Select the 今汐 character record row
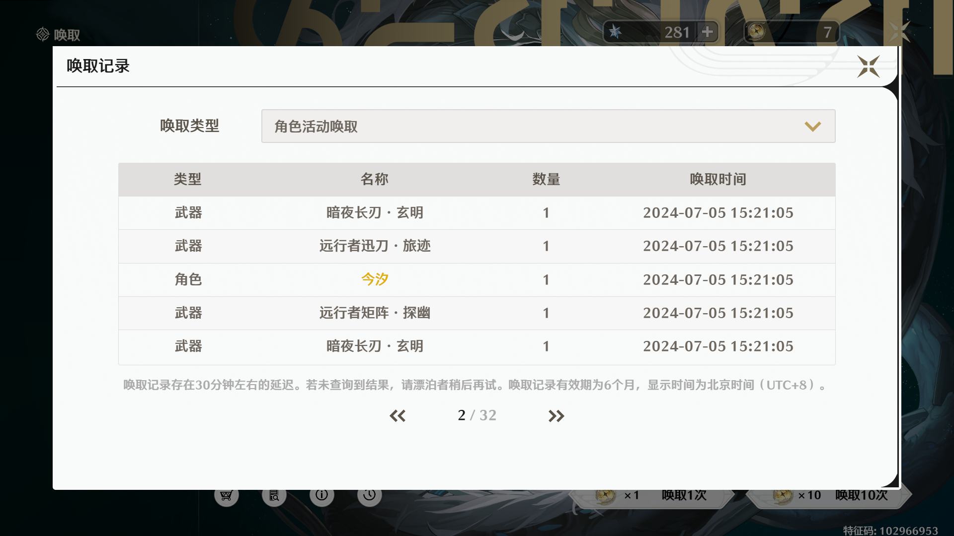This screenshot has height=536, width=954. tap(375, 280)
